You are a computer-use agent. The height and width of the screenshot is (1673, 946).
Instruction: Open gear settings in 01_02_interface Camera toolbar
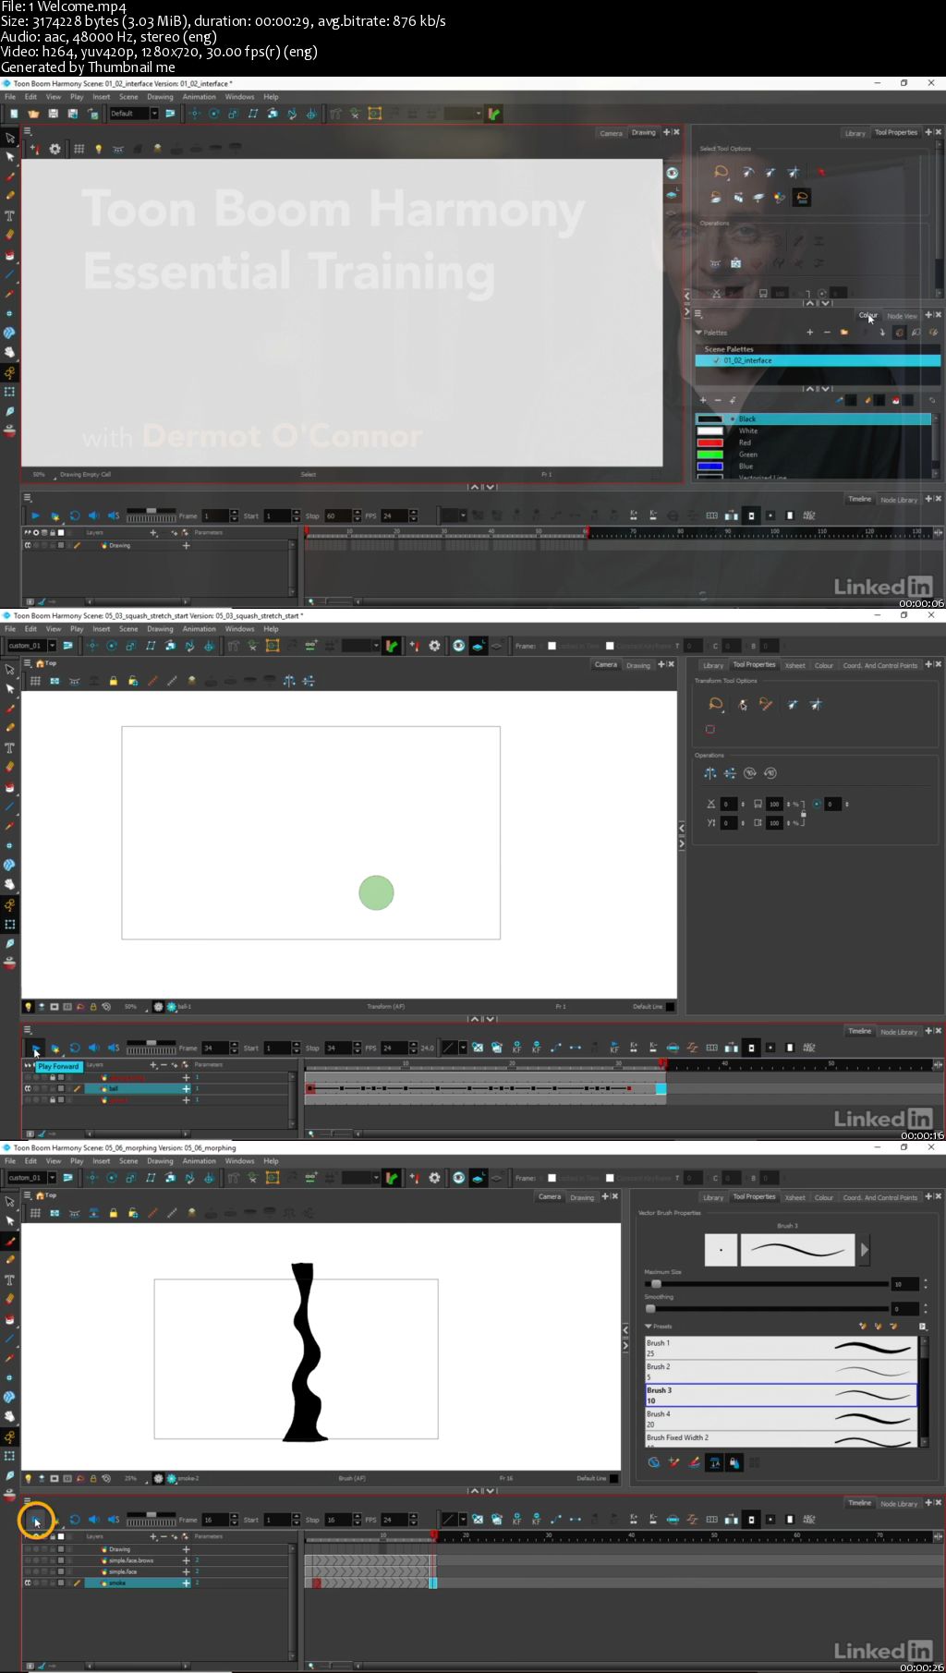(x=55, y=149)
